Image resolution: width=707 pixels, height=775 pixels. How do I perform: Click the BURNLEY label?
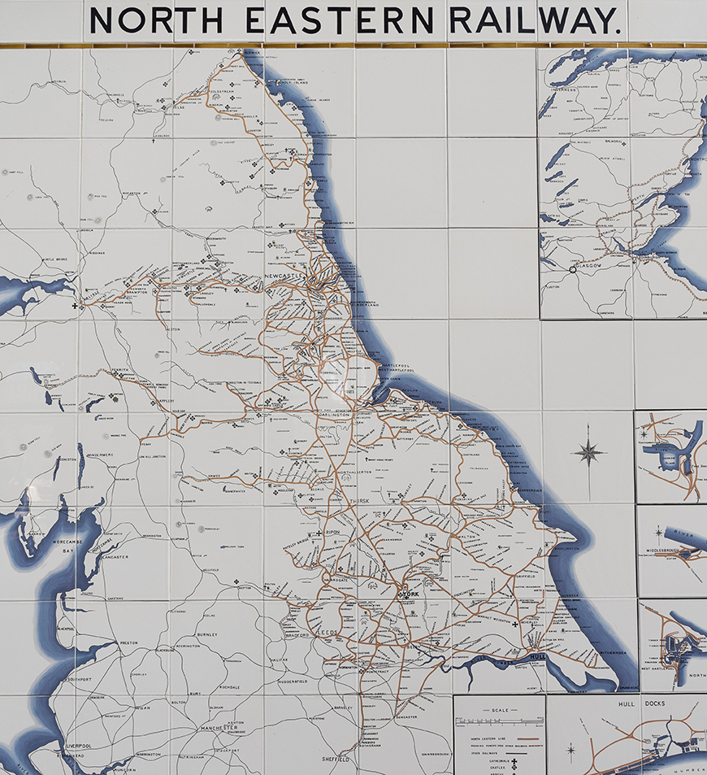pos(207,634)
